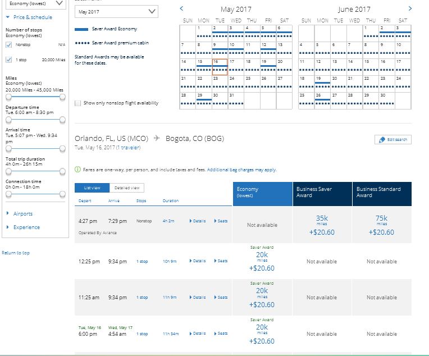
Task: Select 75k miles Business Standard fare
Action: (x=381, y=225)
